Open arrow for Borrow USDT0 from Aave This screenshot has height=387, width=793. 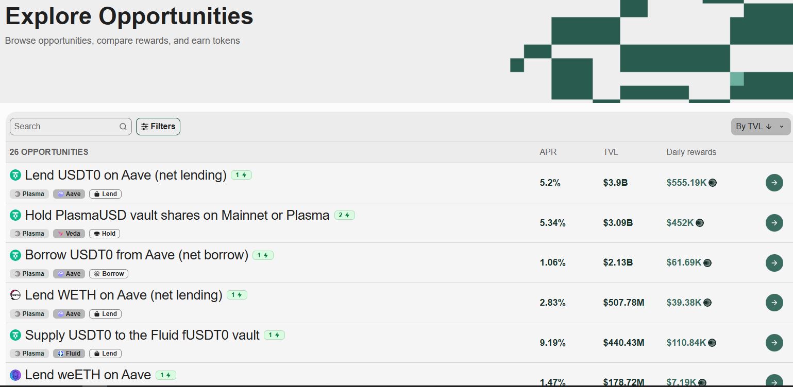(x=774, y=262)
